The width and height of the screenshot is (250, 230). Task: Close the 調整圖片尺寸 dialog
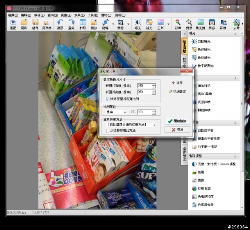tap(187, 71)
